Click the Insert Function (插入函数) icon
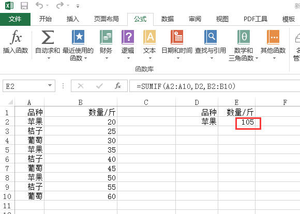300x214 pixels. [16, 37]
